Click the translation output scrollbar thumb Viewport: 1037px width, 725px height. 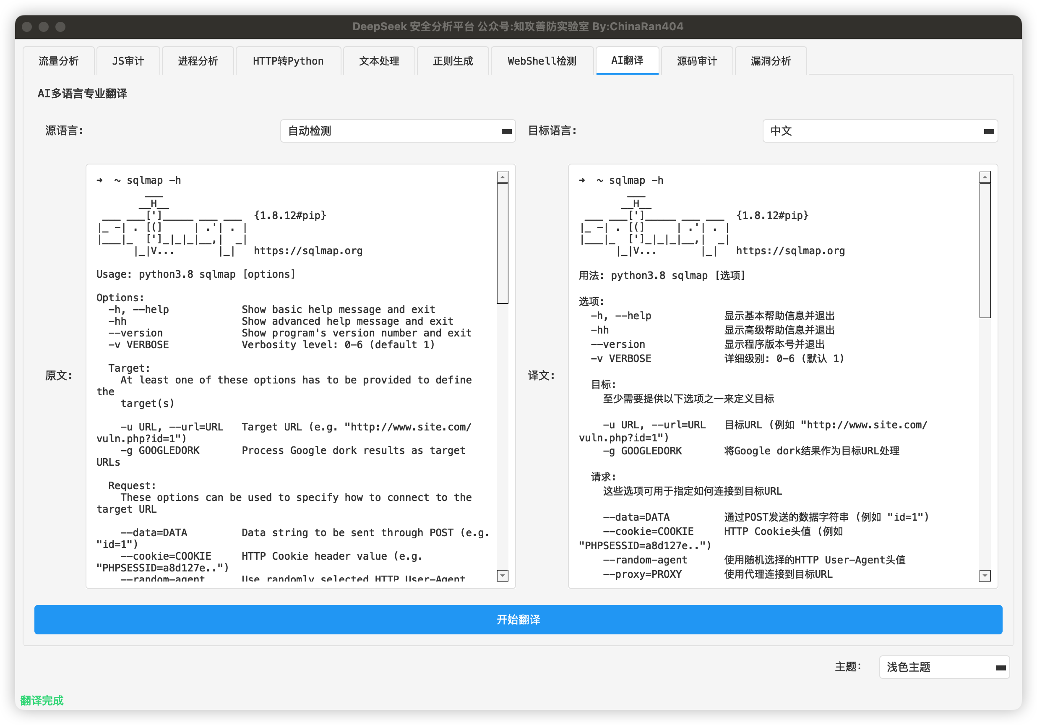coord(985,250)
